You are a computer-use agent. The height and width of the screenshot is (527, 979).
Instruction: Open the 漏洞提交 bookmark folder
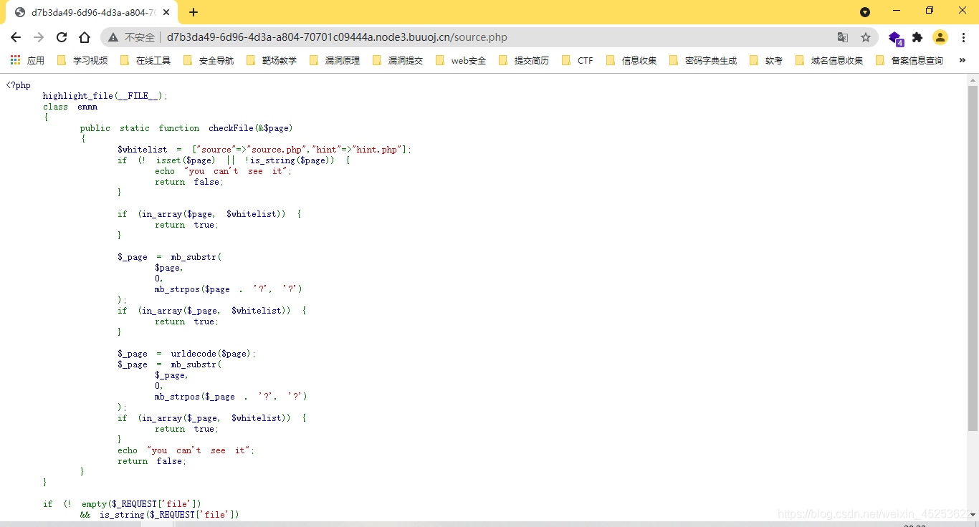(398, 61)
